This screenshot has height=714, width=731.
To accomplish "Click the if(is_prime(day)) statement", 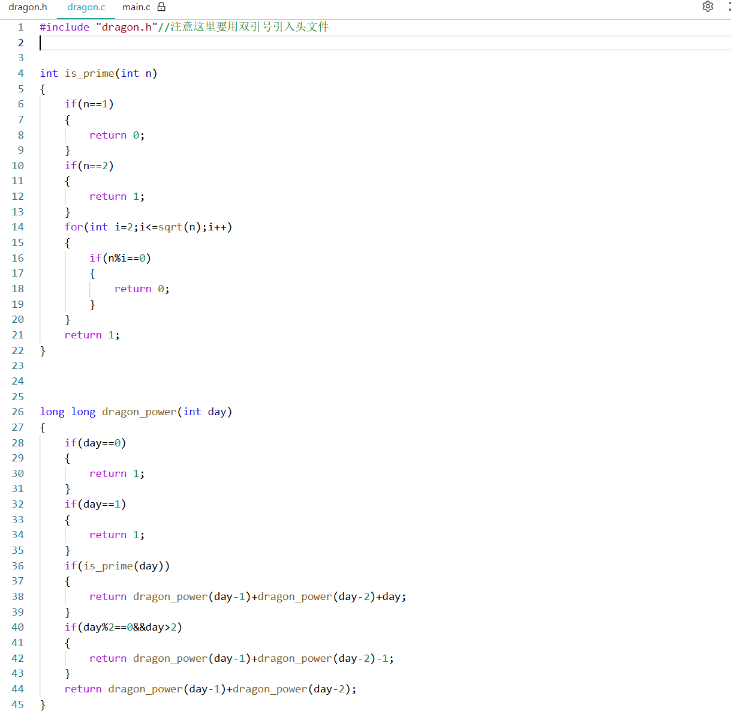I will click(x=117, y=566).
